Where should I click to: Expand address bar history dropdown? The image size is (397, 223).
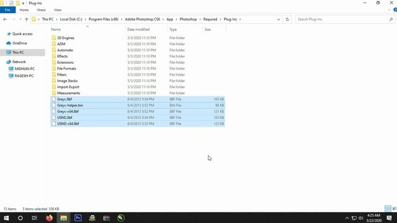click(279, 19)
